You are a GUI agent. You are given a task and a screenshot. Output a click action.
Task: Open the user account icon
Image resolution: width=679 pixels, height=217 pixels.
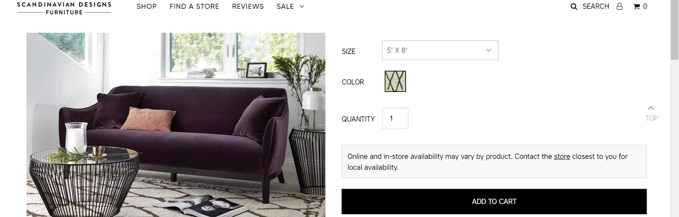[x=620, y=6]
